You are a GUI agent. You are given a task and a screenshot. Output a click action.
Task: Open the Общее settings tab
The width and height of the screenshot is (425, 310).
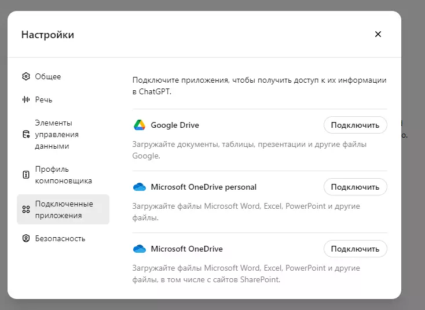(x=63, y=76)
